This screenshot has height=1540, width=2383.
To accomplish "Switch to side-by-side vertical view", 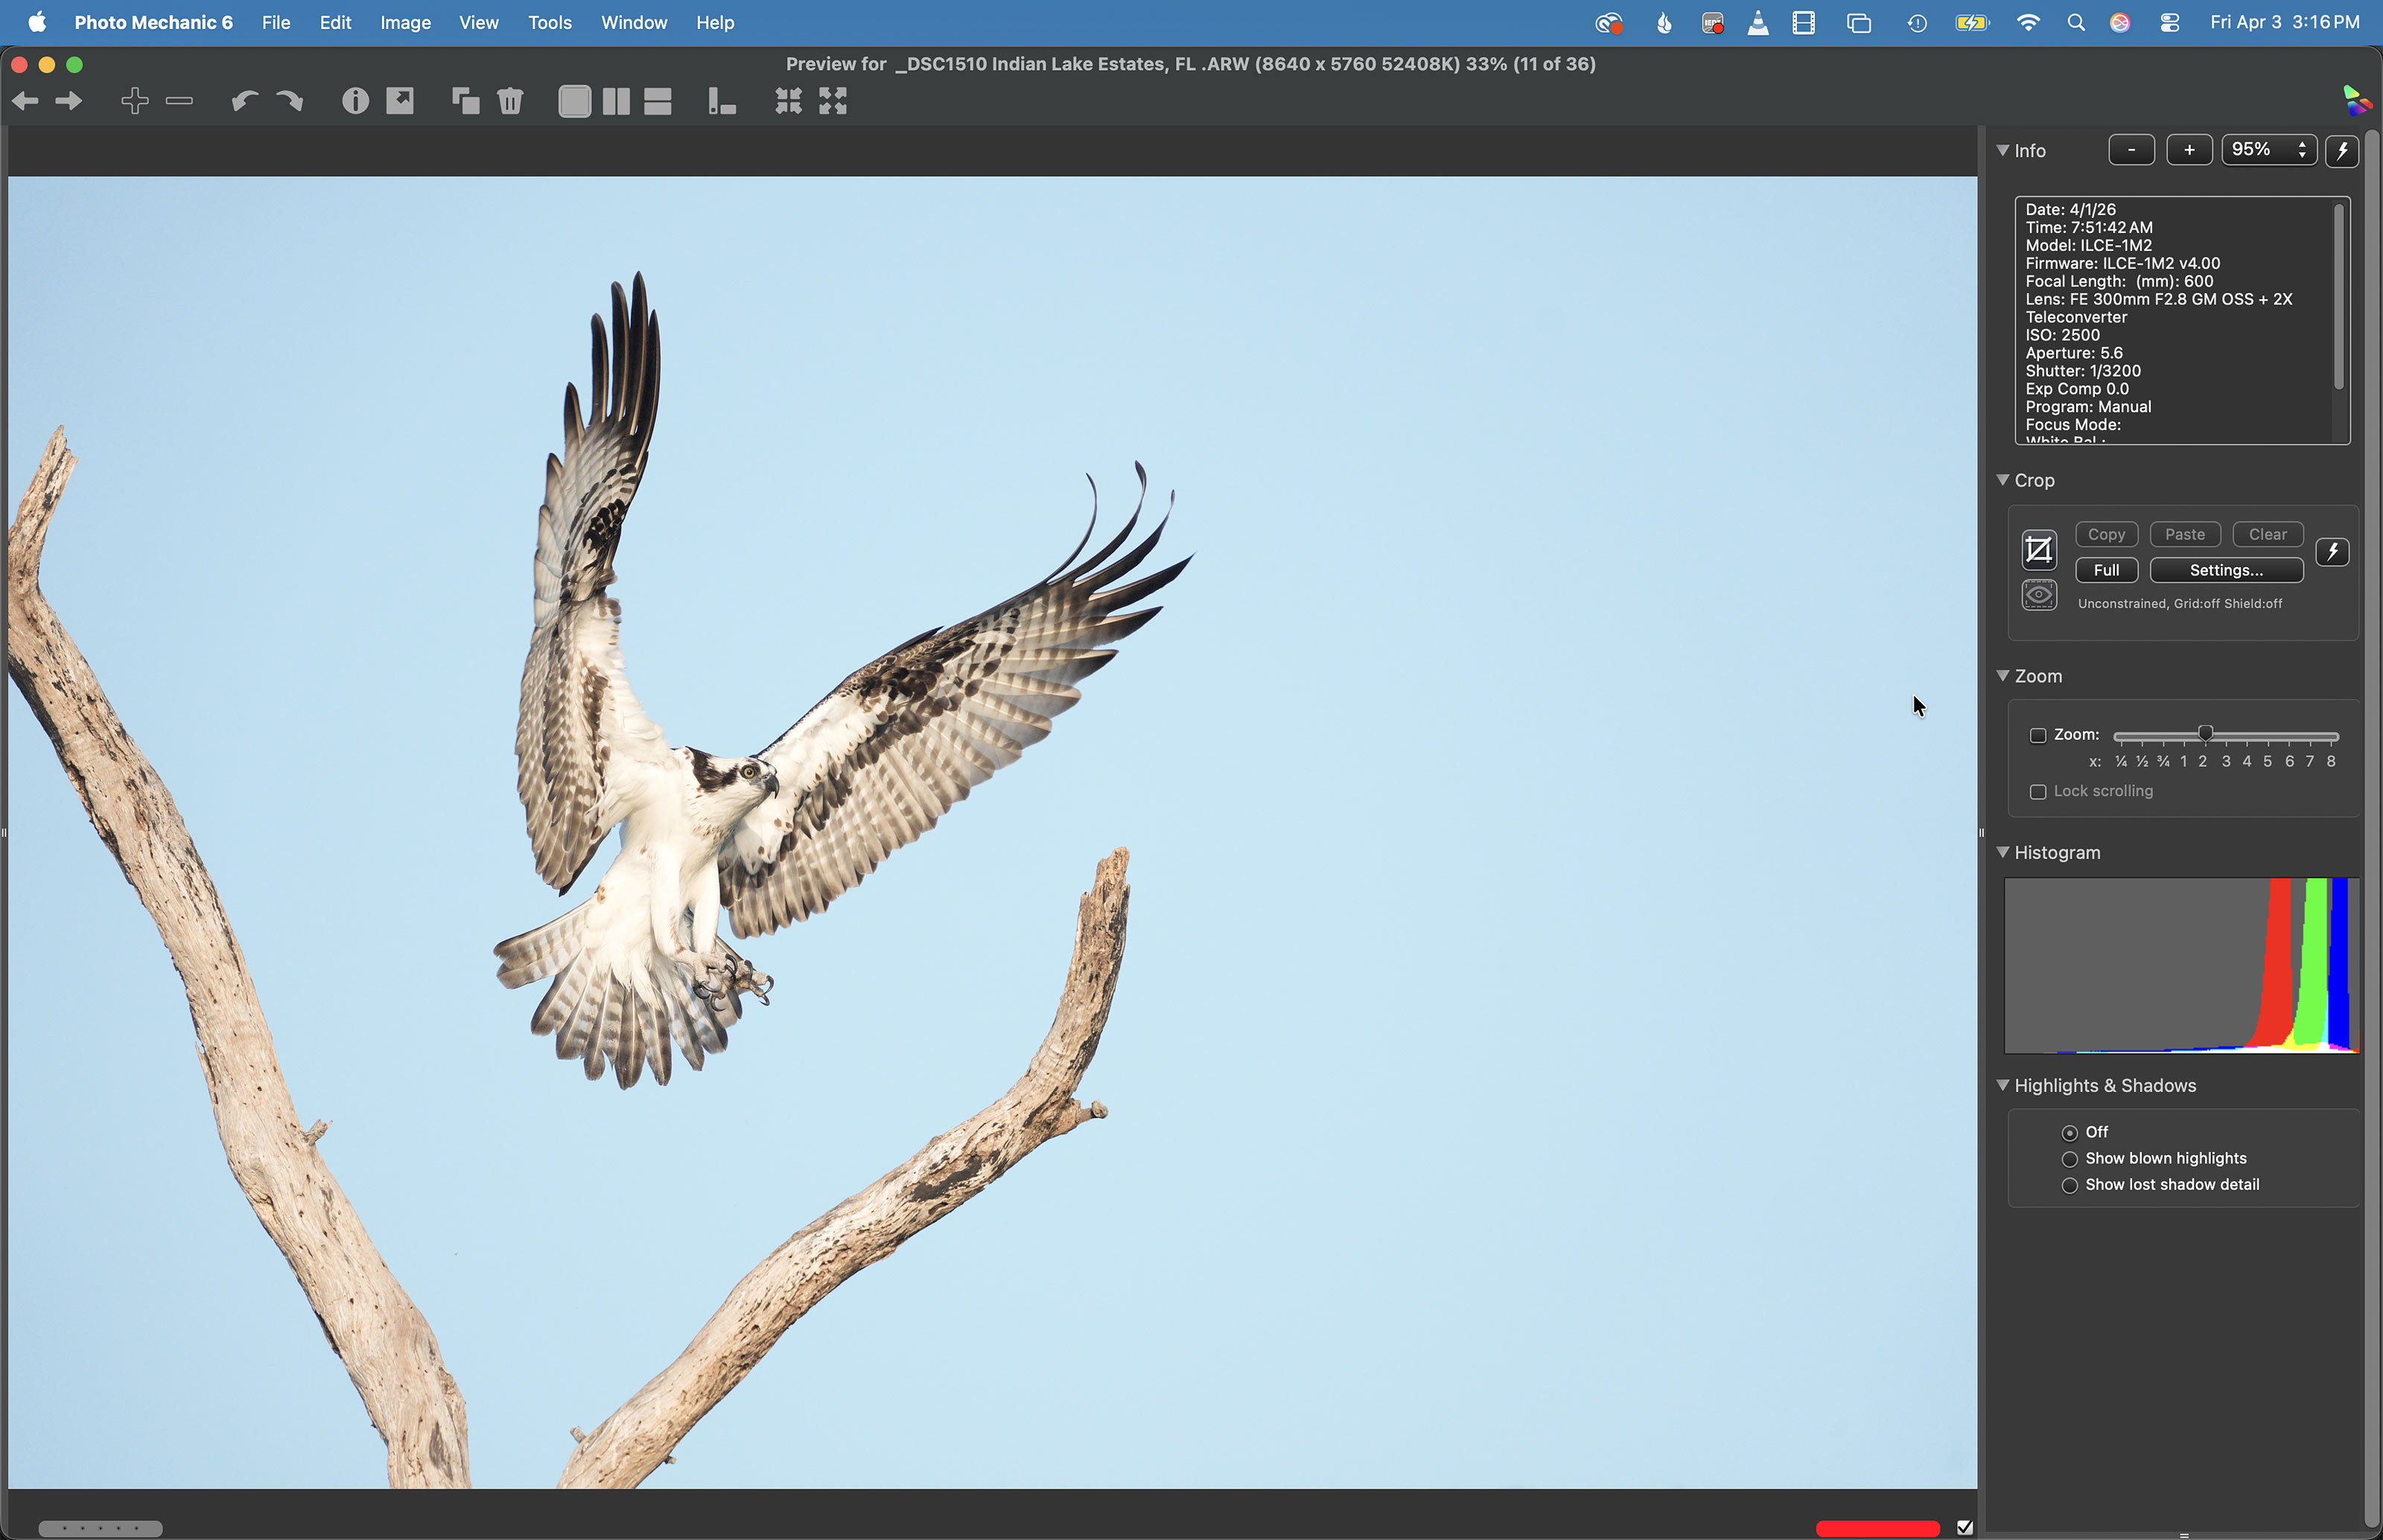I will pos(617,101).
